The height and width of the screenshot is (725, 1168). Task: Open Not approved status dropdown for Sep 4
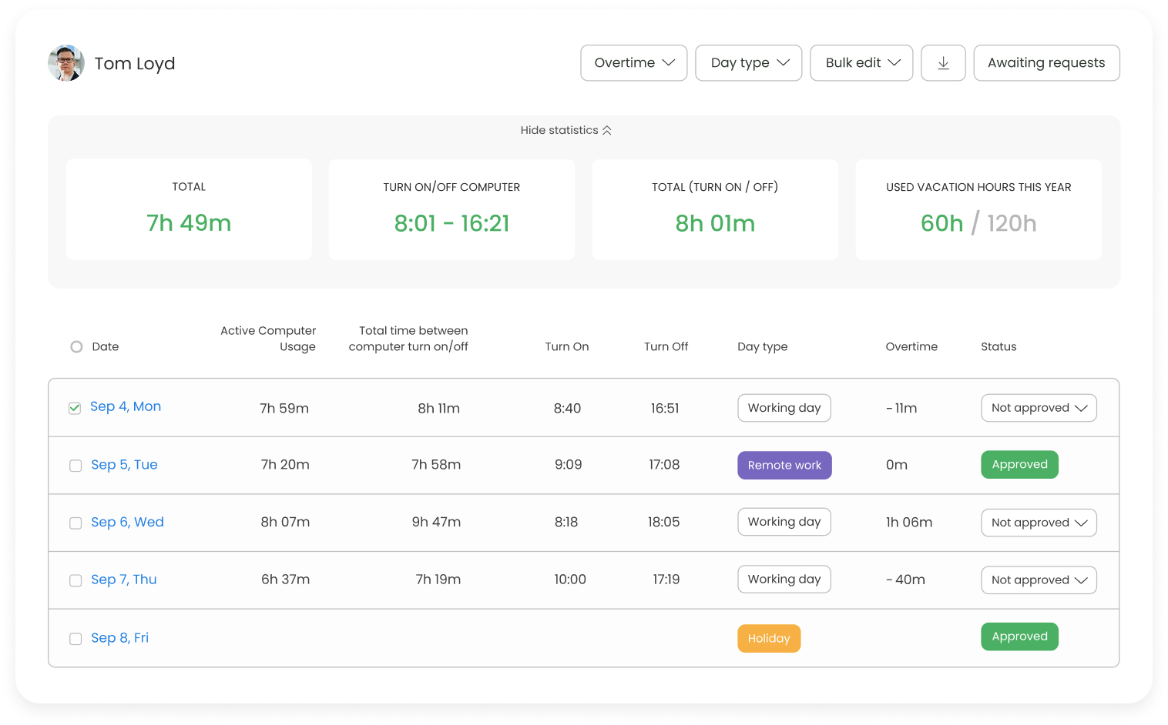point(1038,408)
